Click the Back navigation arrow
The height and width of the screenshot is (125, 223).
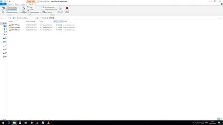2,18
